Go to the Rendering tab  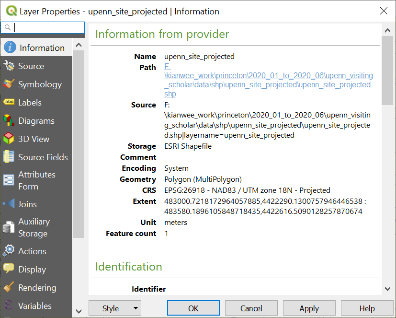pos(36,288)
